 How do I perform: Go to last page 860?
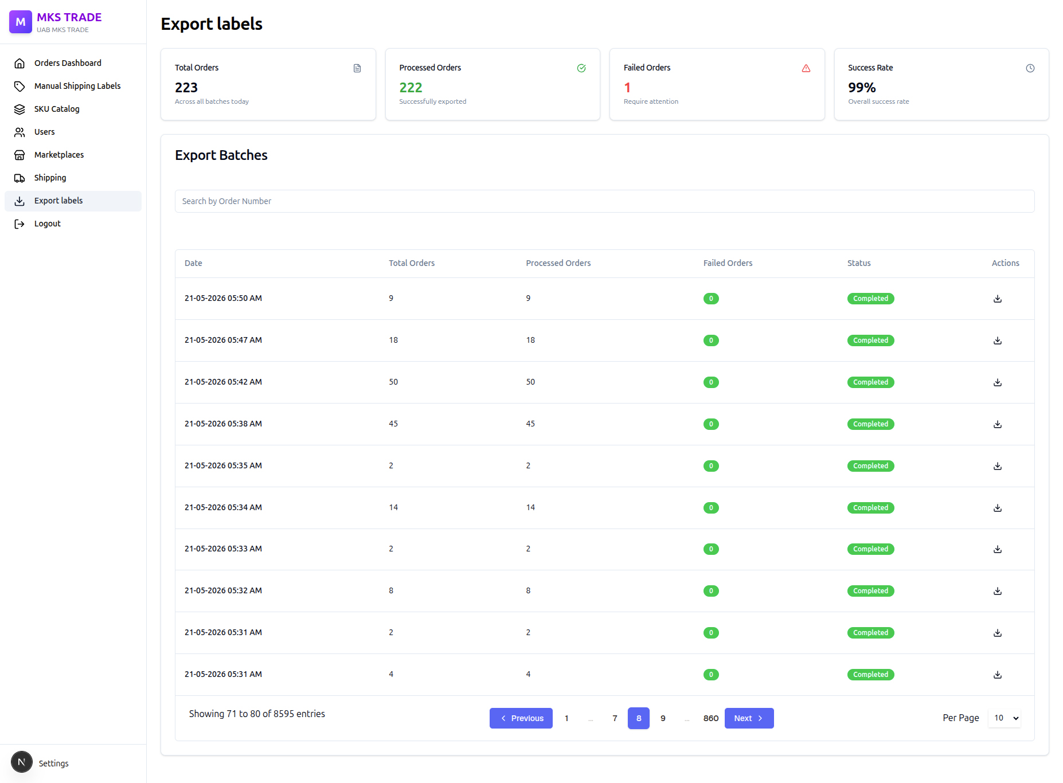(x=711, y=718)
